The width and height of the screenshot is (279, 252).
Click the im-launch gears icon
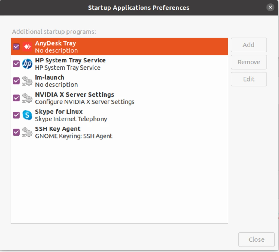point(27,81)
